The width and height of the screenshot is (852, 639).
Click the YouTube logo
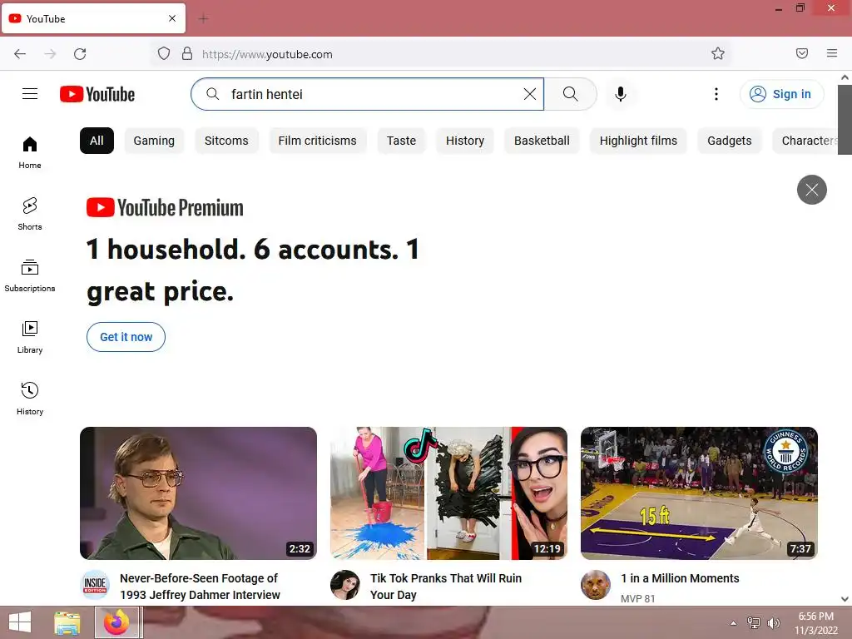click(97, 94)
